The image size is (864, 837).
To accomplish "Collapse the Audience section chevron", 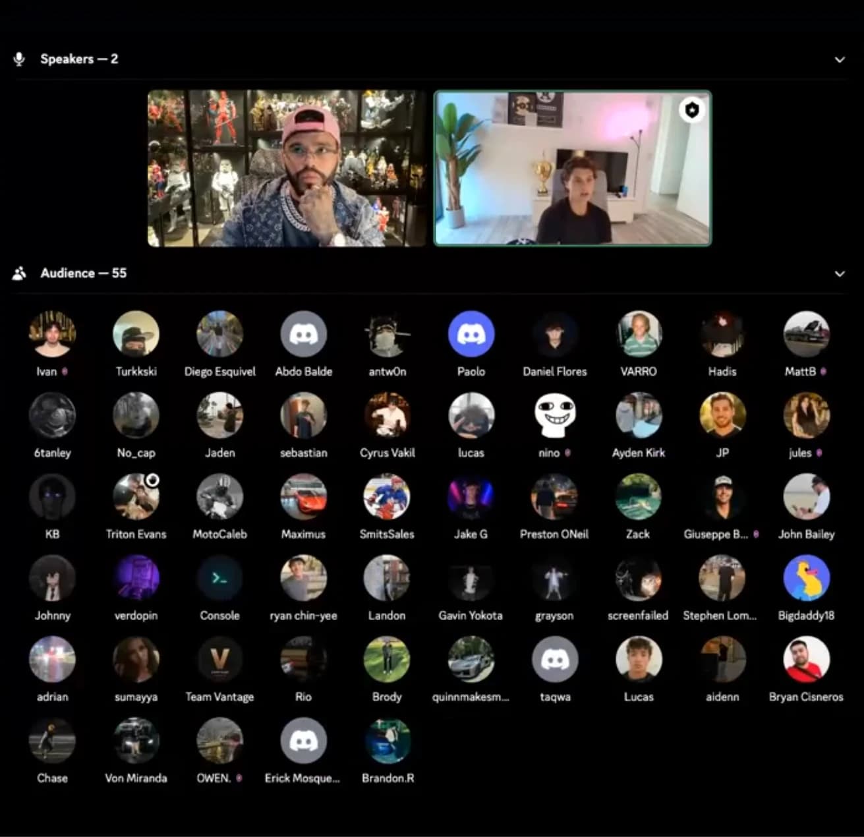I will coord(840,274).
